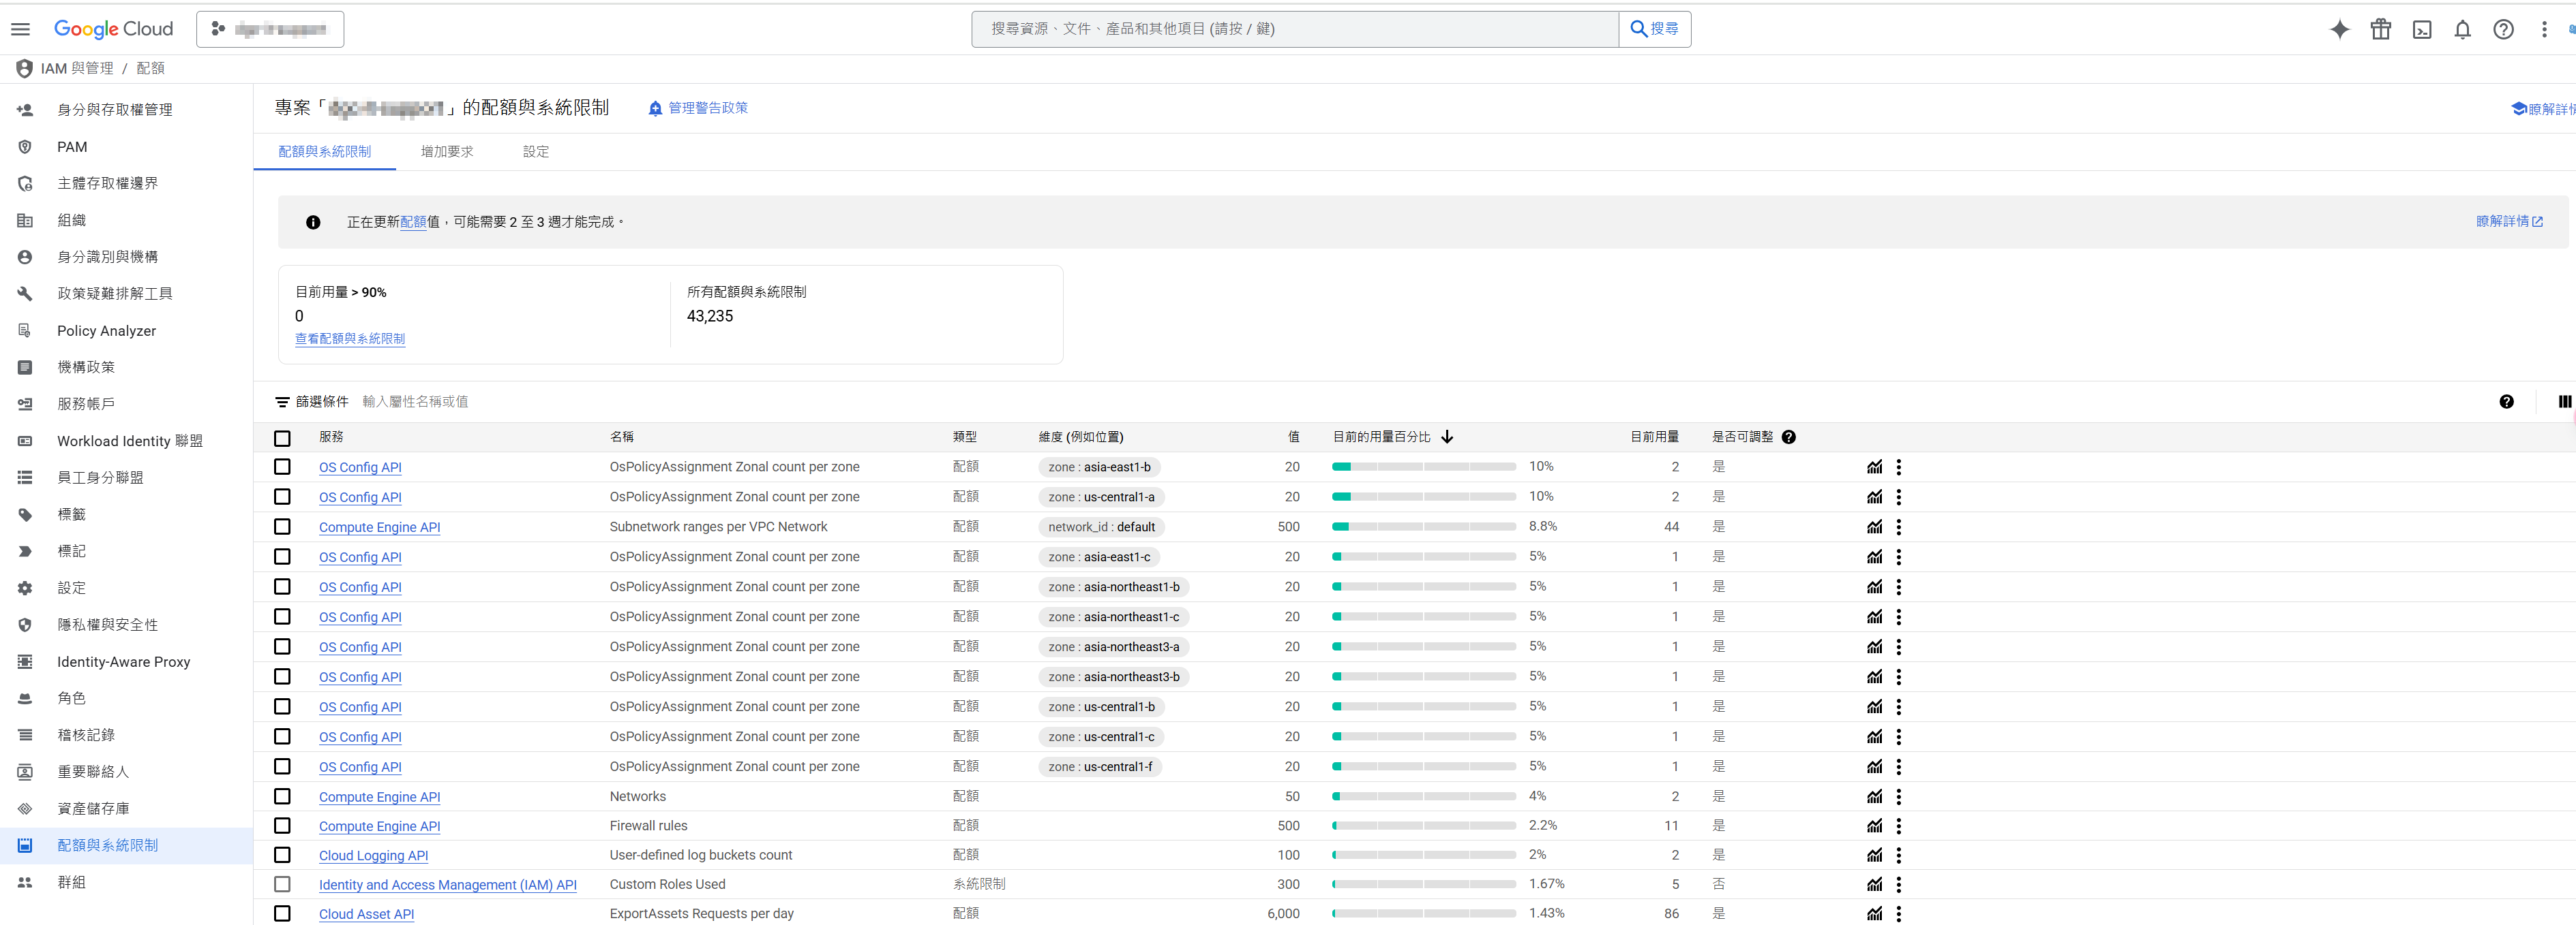Switch to the 設定 tab
This screenshot has height=925, width=2576.
click(535, 152)
